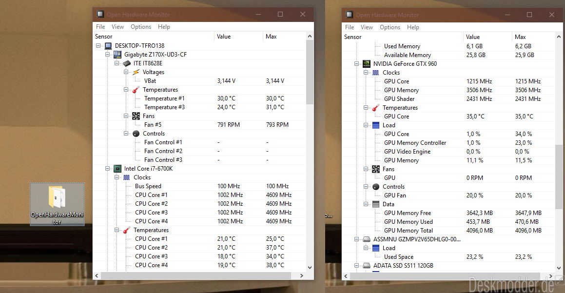Screen dimensions: 565x293
Task: Click the thermometer icon under ITE IT8628E
Action: click(136, 90)
